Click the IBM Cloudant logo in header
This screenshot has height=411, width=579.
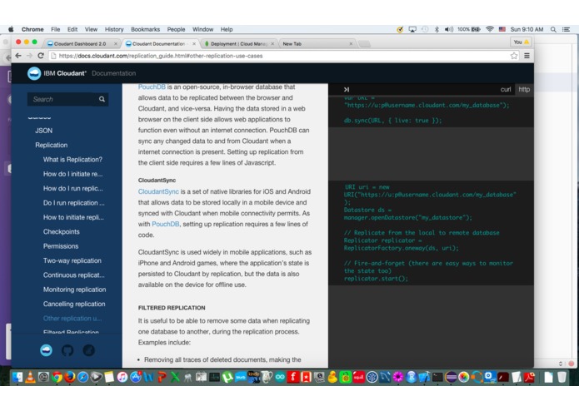(34, 73)
